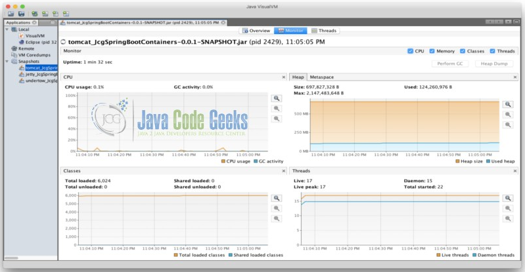Fit the Classes chart to scale
Screen dimensions: 525x272
pyautogui.click(x=277, y=218)
